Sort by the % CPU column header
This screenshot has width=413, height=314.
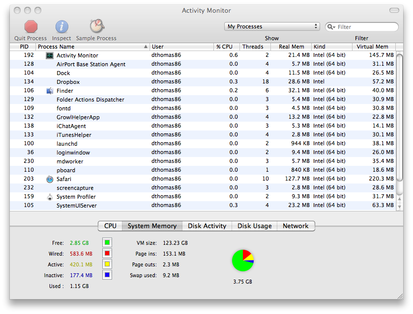[227, 47]
